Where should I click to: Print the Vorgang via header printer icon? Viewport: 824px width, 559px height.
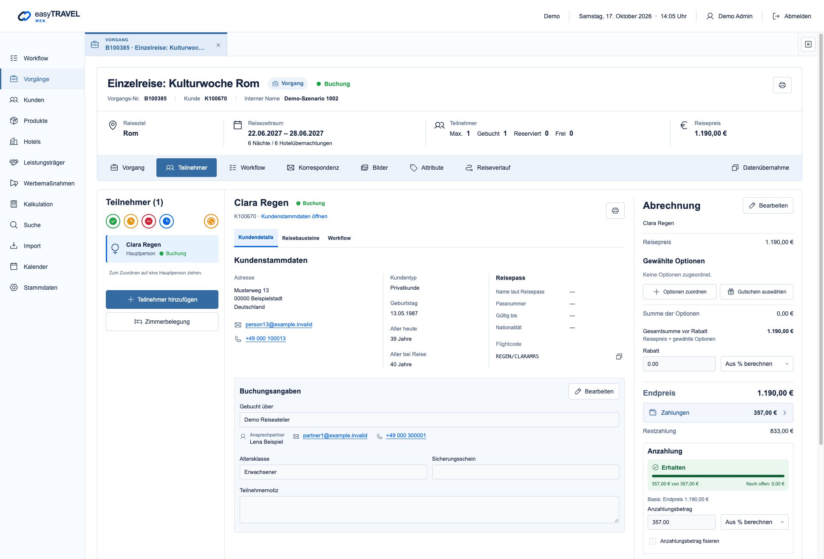782,85
